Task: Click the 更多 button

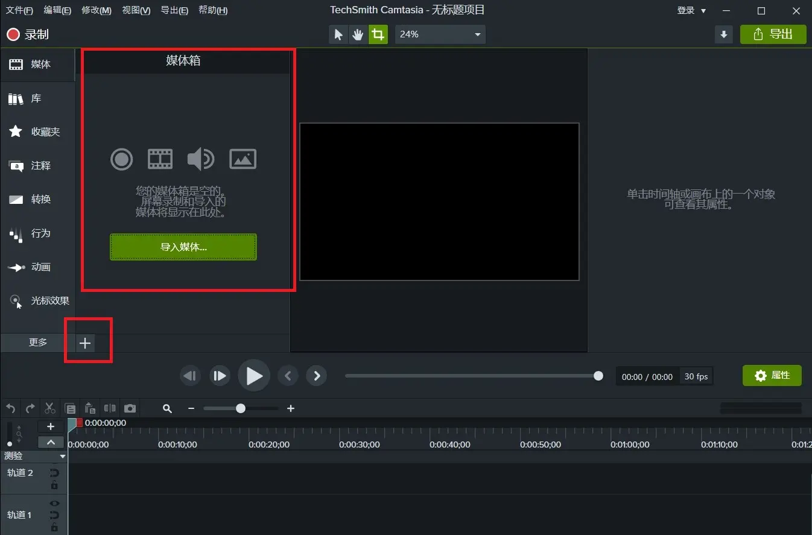Action: (x=37, y=343)
